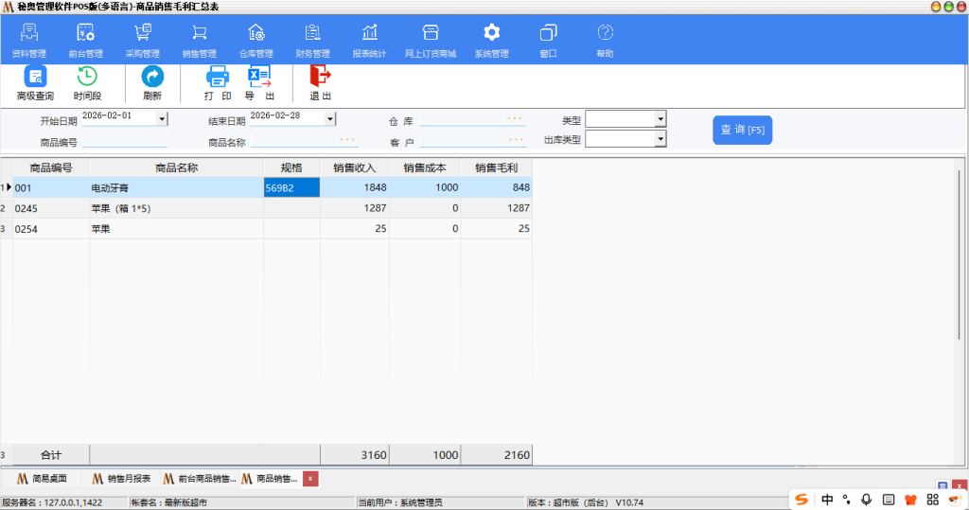Screen dimensions: 969x510
Task: Click the 查询 [F5] search button
Action: (742, 130)
